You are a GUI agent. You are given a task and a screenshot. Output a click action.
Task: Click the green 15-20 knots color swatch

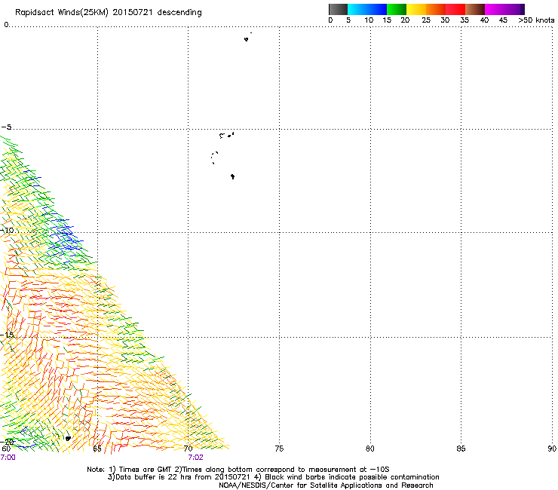397,9
